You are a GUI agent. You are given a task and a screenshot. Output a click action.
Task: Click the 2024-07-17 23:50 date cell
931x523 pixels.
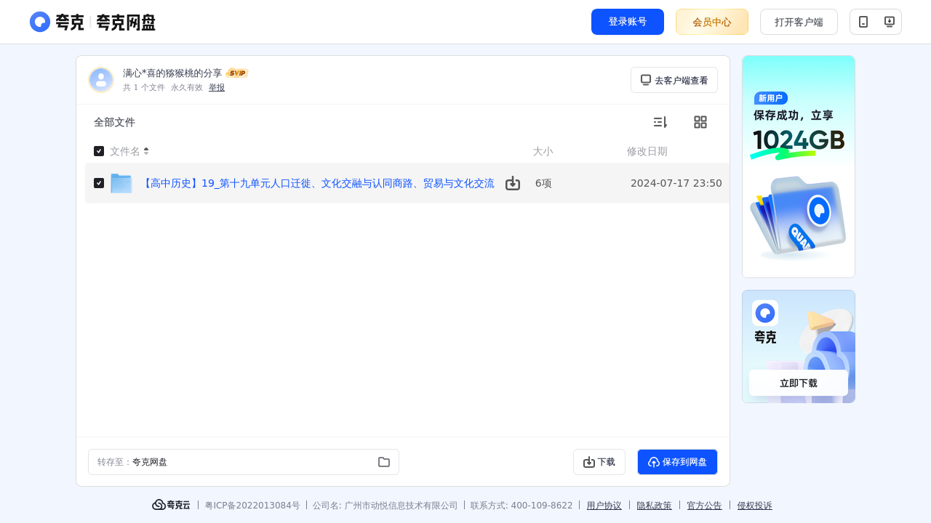(676, 183)
